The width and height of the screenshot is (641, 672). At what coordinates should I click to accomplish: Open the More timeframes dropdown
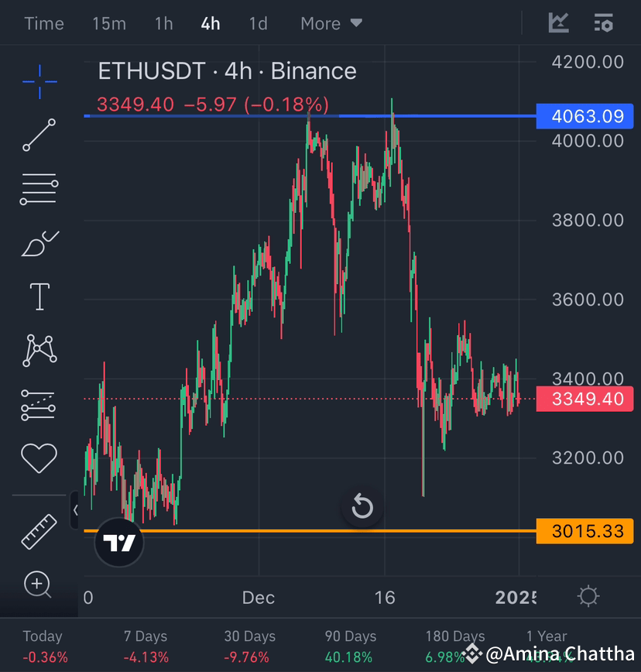(331, 23)
